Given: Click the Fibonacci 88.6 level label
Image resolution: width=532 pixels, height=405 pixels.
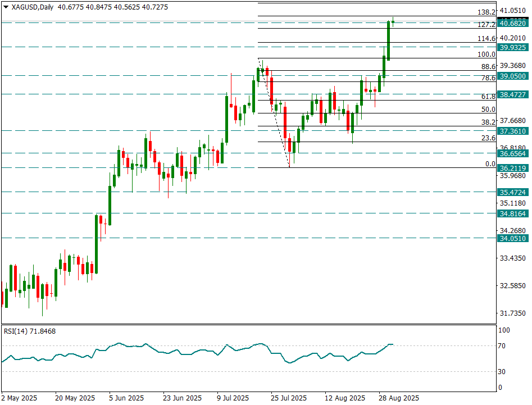Looking at the screenshot, I should (488, 67).
